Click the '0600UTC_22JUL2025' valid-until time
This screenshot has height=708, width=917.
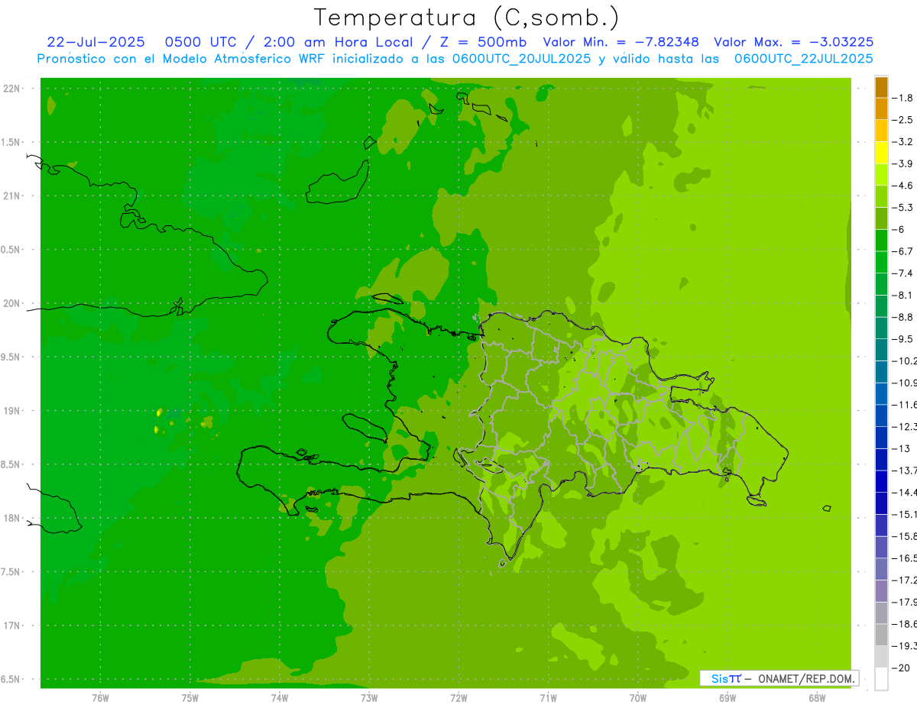804,59
